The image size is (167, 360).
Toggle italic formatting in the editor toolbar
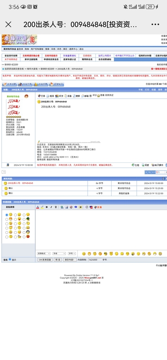coord(51,207)
